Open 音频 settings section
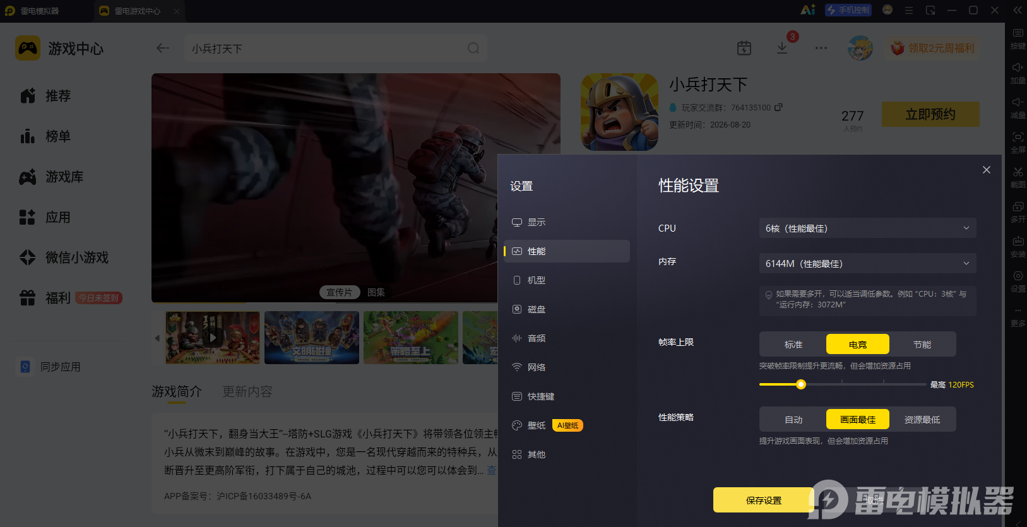1027x527 pixels. click(567, 338)
